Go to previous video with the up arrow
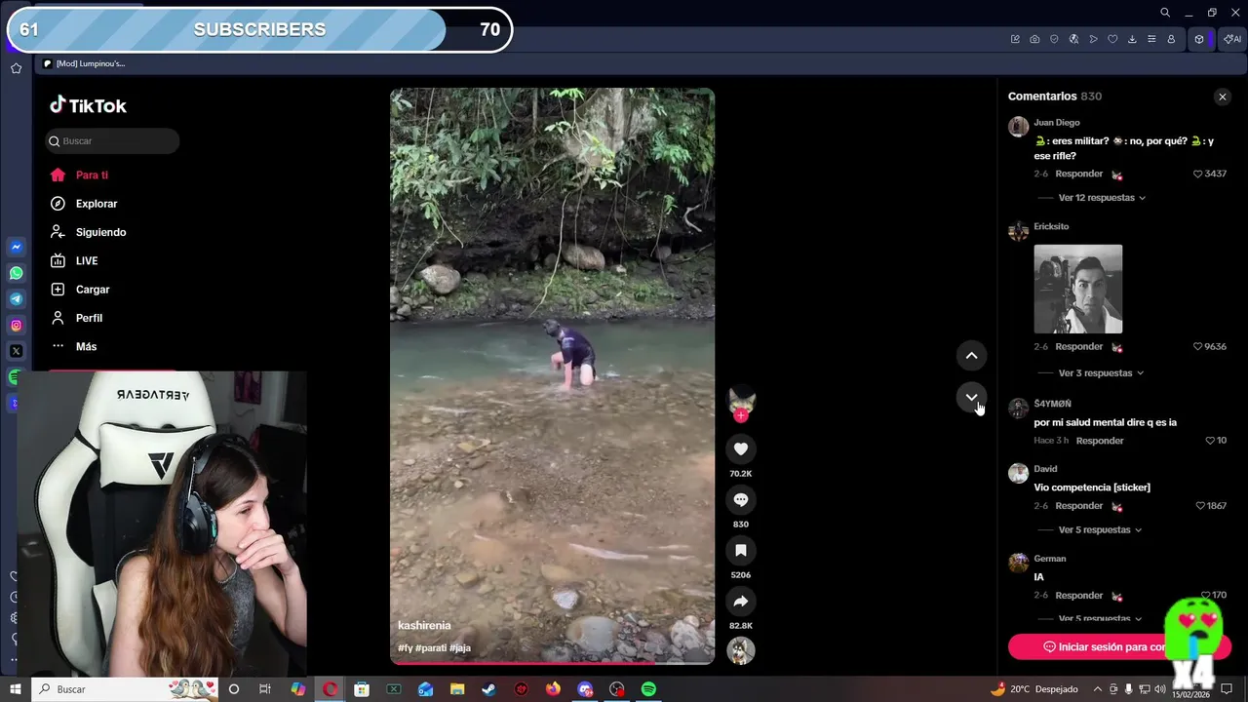 [971, 356]
